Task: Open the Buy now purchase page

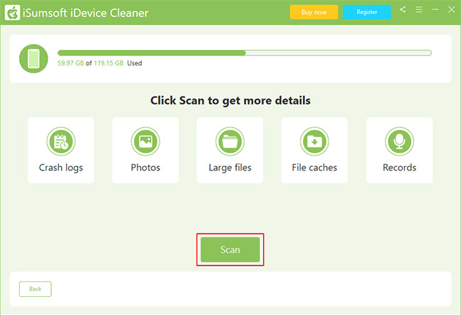Action: click(314, 12)
